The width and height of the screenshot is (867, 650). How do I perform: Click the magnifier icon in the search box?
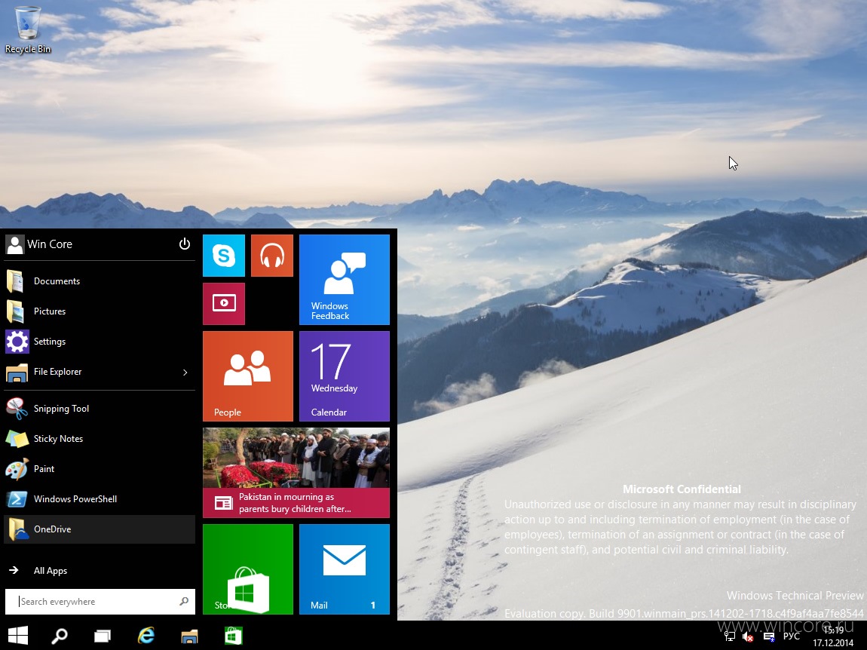point(184,601)
